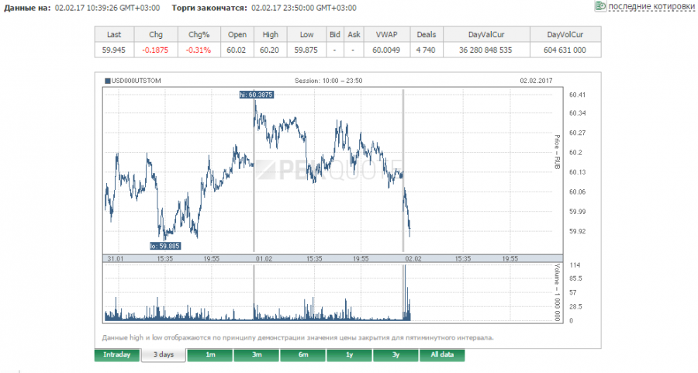Select the 3 days chart tab
This screenshot has height=373, width=698.
(x=164, y=355)
